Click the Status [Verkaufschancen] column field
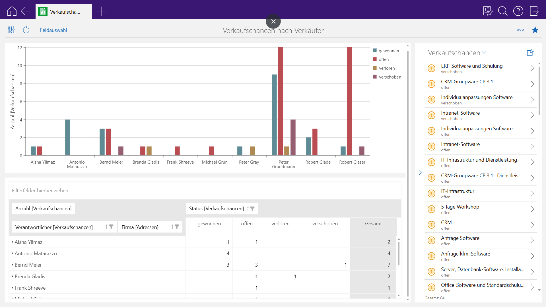This screenshot has width=546, height=307. coord(222,209)
